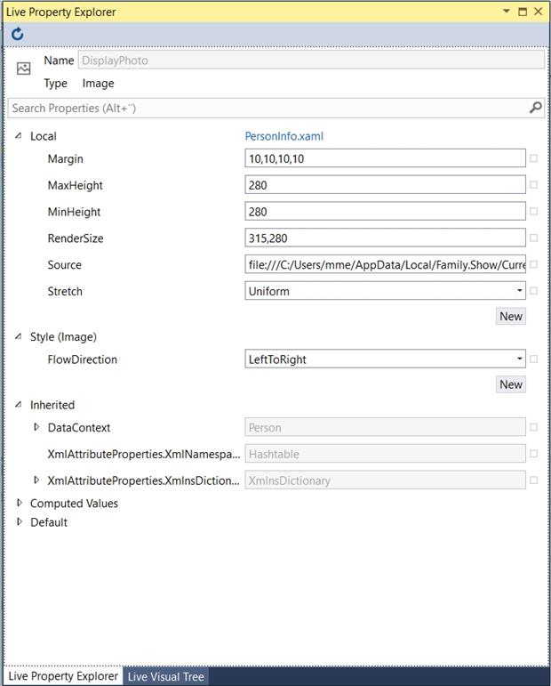Click the Name field DisplayPhoto

click(x=311, y=61)
